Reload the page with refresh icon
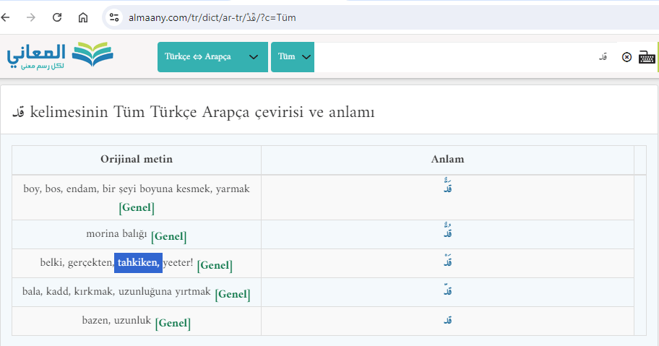This screenshot has width=659, height=346. coord(57,17)
